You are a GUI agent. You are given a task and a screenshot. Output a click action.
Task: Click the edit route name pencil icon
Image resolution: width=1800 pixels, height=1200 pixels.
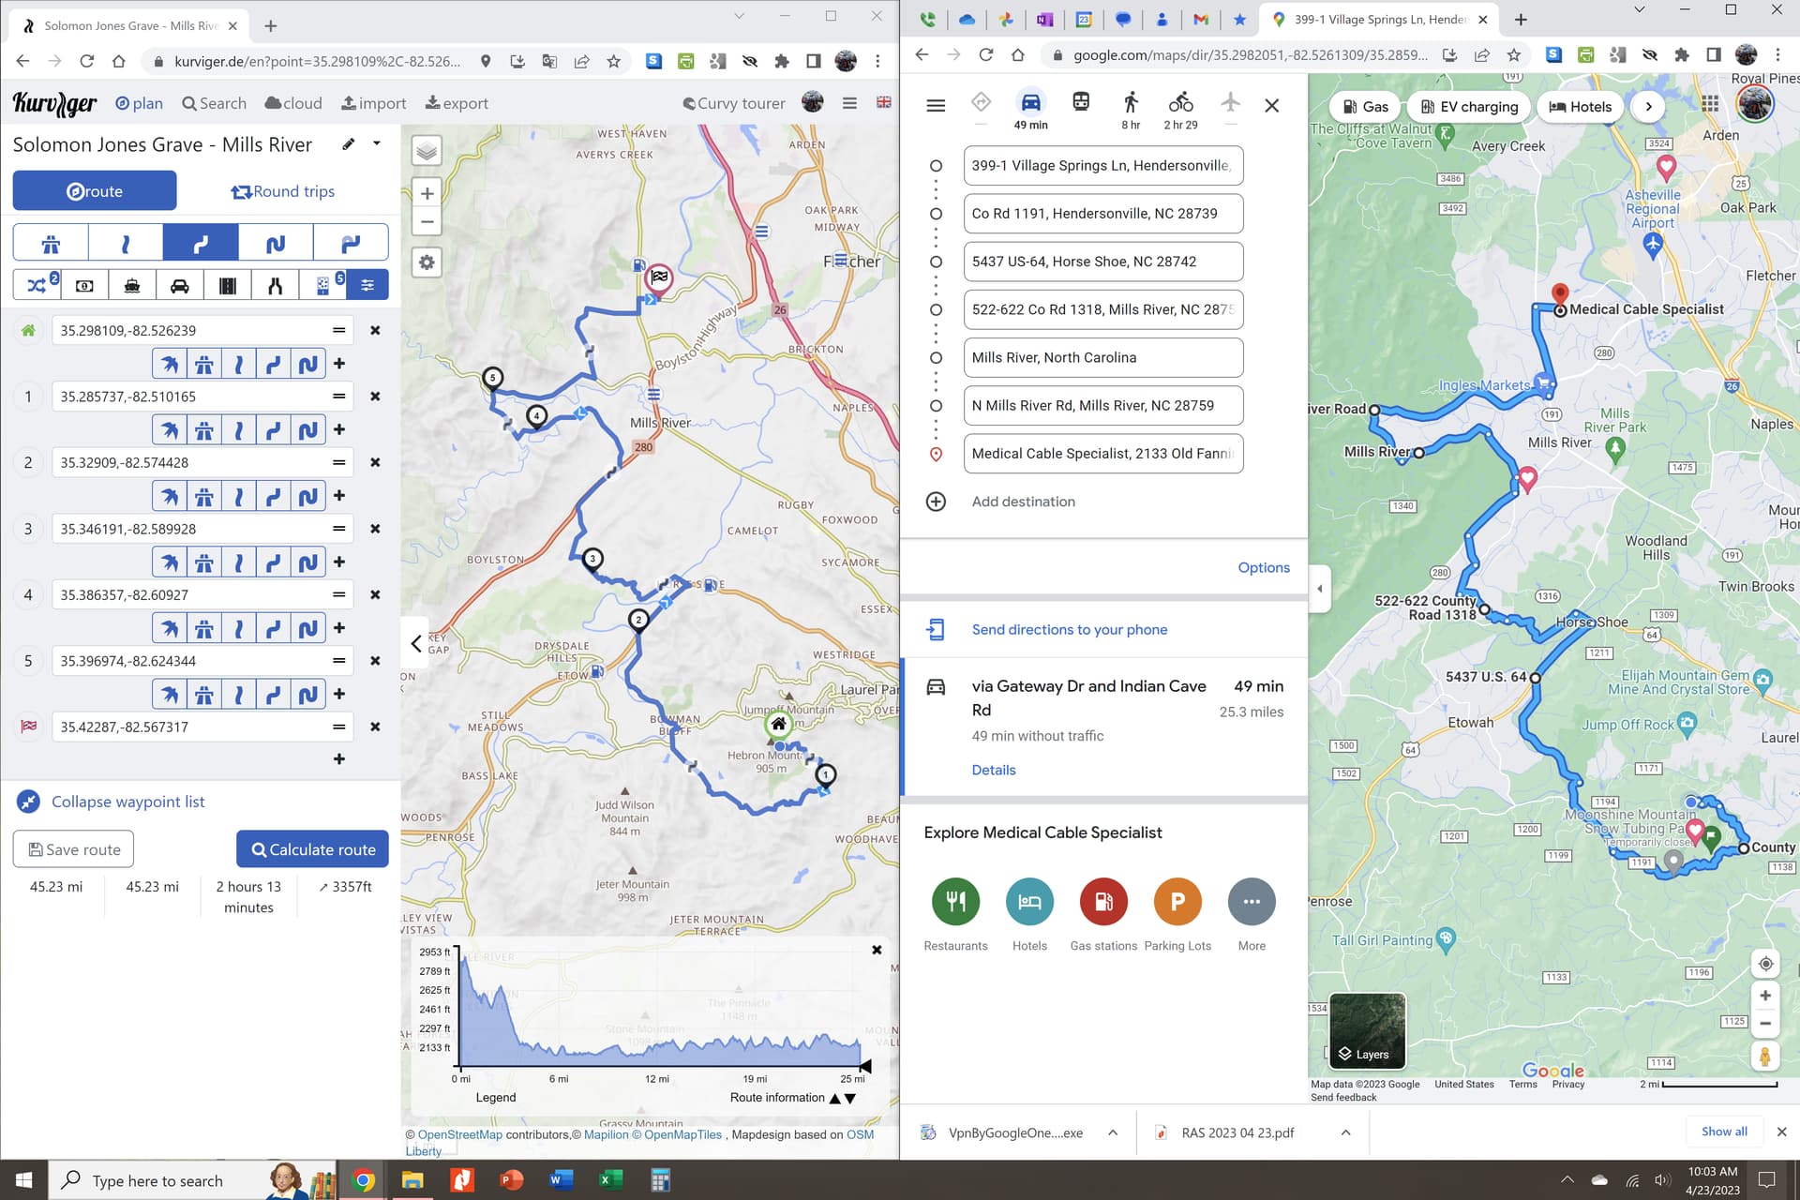click(349, 144)
